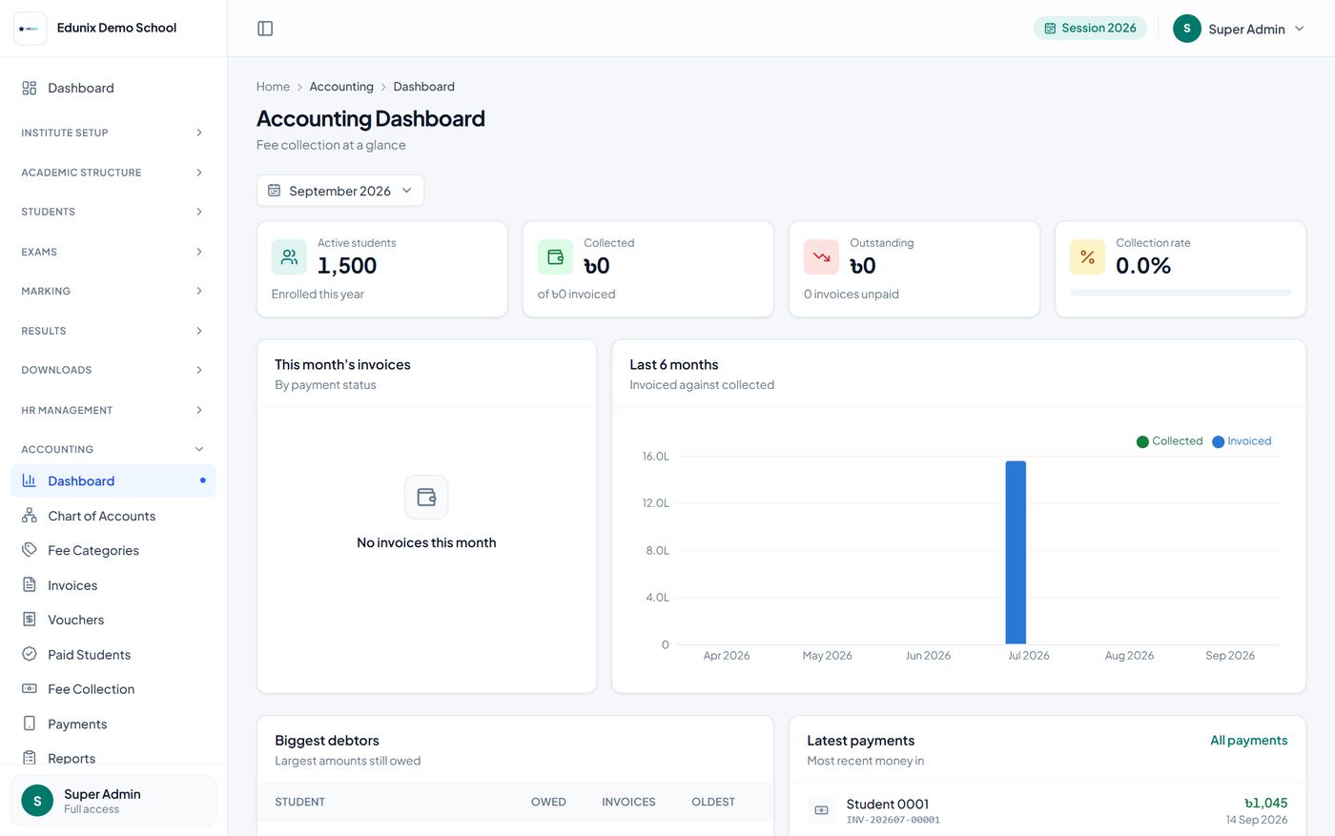
Task: Click the Home breadcrumb link
Action: click(273, 87)
